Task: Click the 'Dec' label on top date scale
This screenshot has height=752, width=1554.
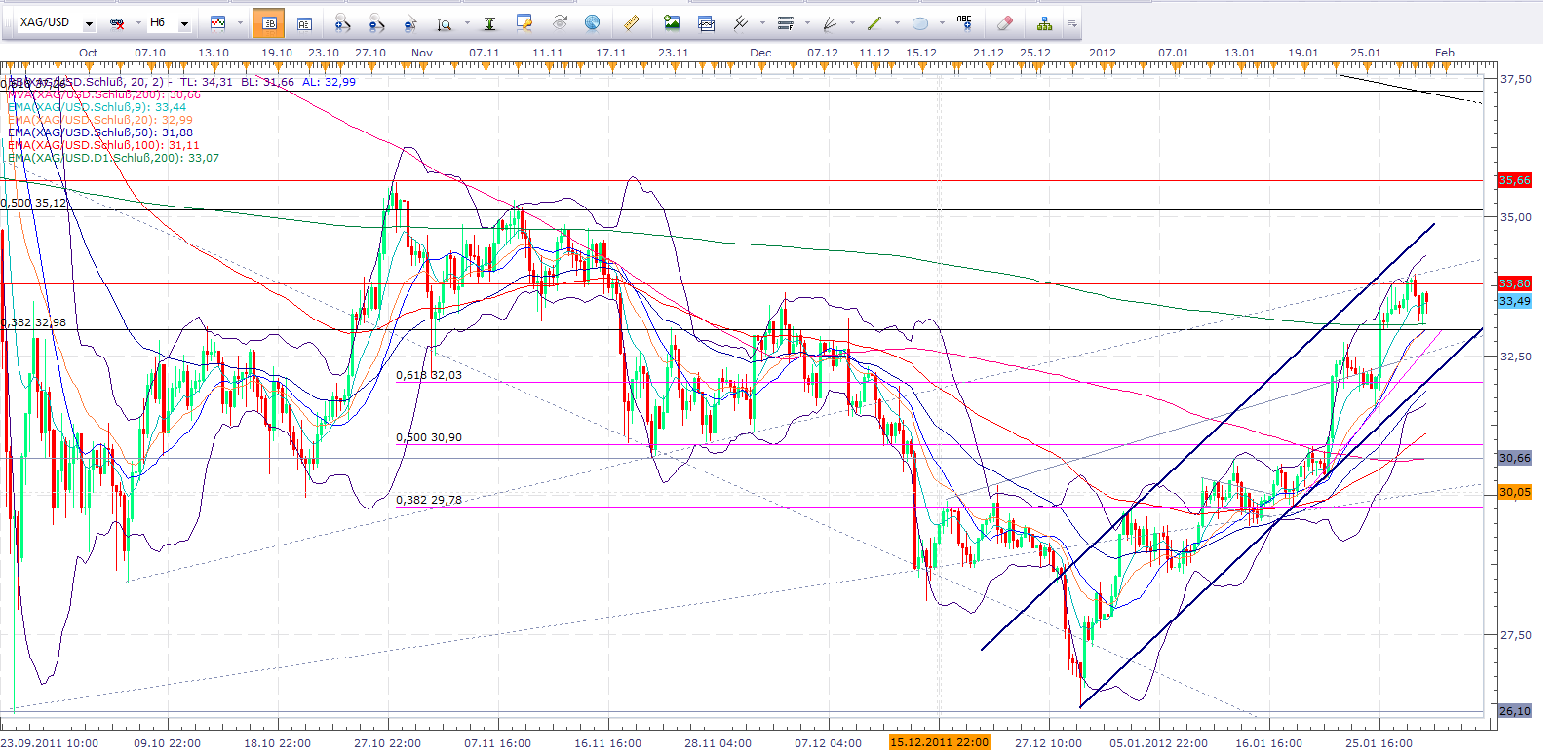Action: click(761, 53)
